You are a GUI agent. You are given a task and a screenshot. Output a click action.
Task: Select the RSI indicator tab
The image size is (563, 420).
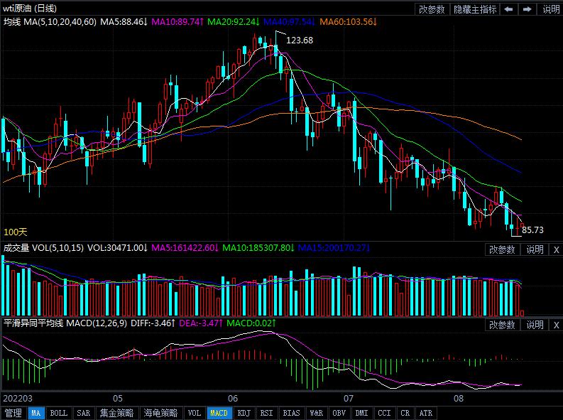pyautogui.click(x=266, y=413)
